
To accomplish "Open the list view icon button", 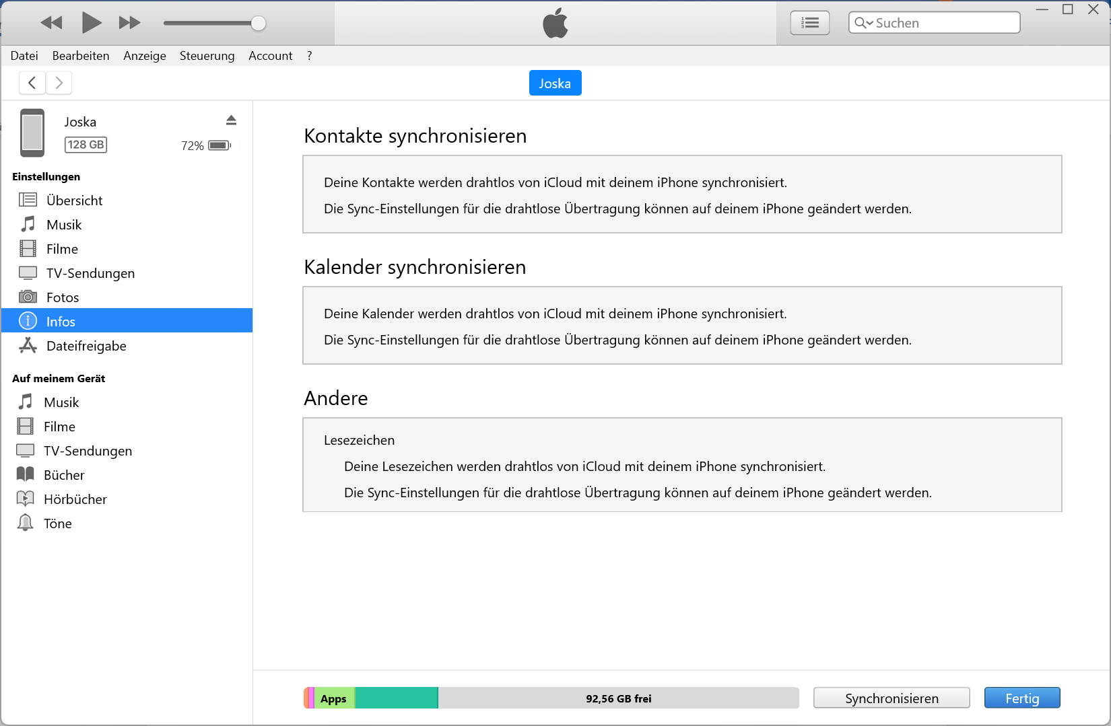I will pyautogui.click(x=809, y=23).
